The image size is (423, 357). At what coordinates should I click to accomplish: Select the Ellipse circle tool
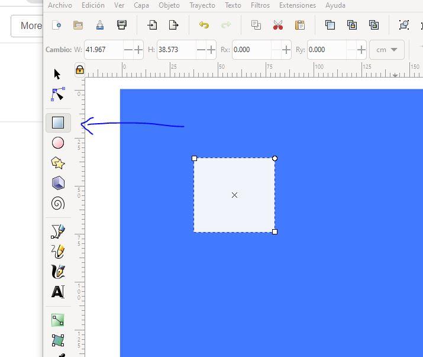coord(58,143)
